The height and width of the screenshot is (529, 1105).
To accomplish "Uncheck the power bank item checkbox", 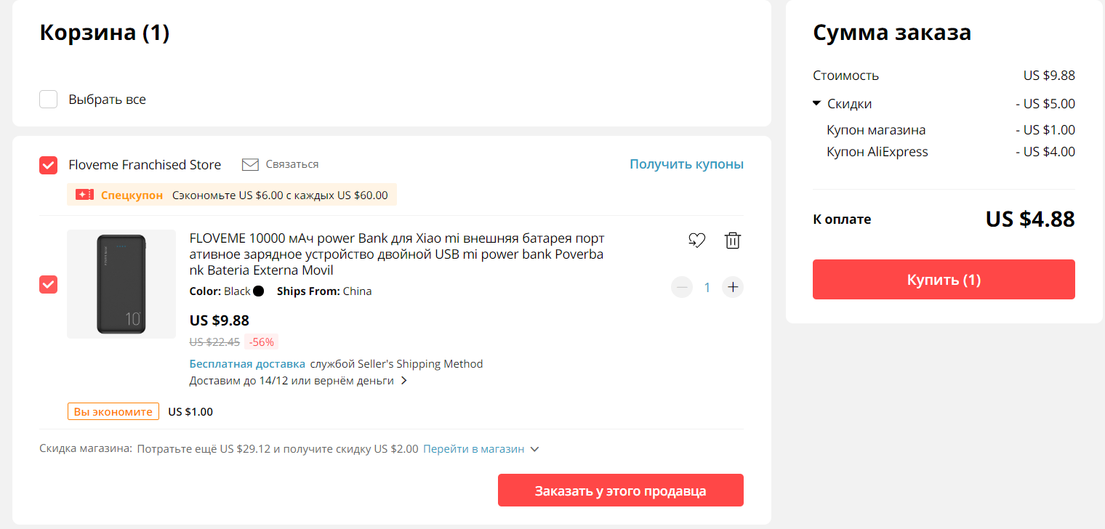I will tap(49, 284).
